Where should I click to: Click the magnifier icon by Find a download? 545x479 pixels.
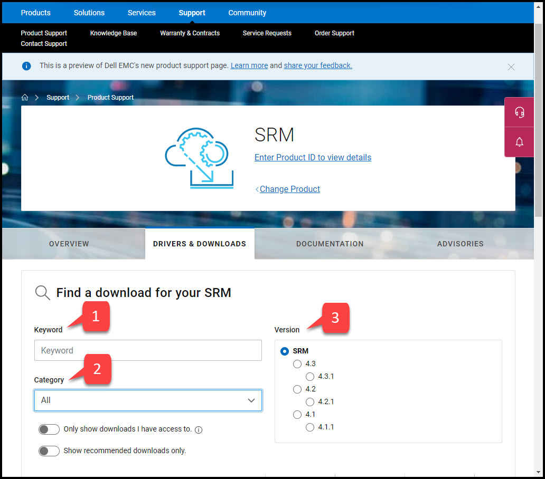(x=42, y=293)
